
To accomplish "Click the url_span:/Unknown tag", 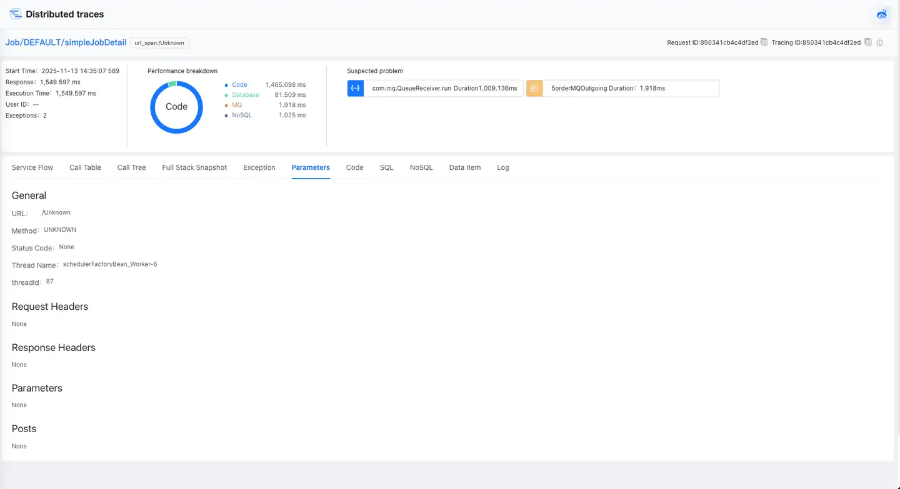I will (x=159, y=43).
